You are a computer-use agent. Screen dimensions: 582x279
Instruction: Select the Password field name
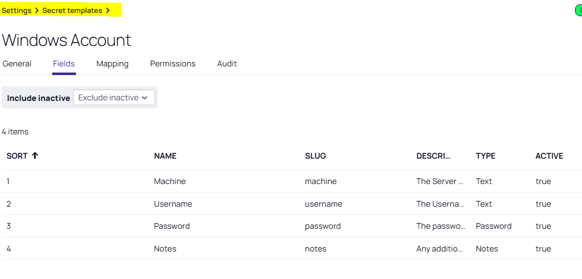172,226
